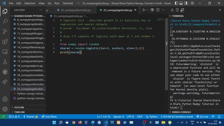Image resolution: width=224 pixels, height=126 pixels.
Task: Open the notifications bell
Action: click(x=219, y=117)
